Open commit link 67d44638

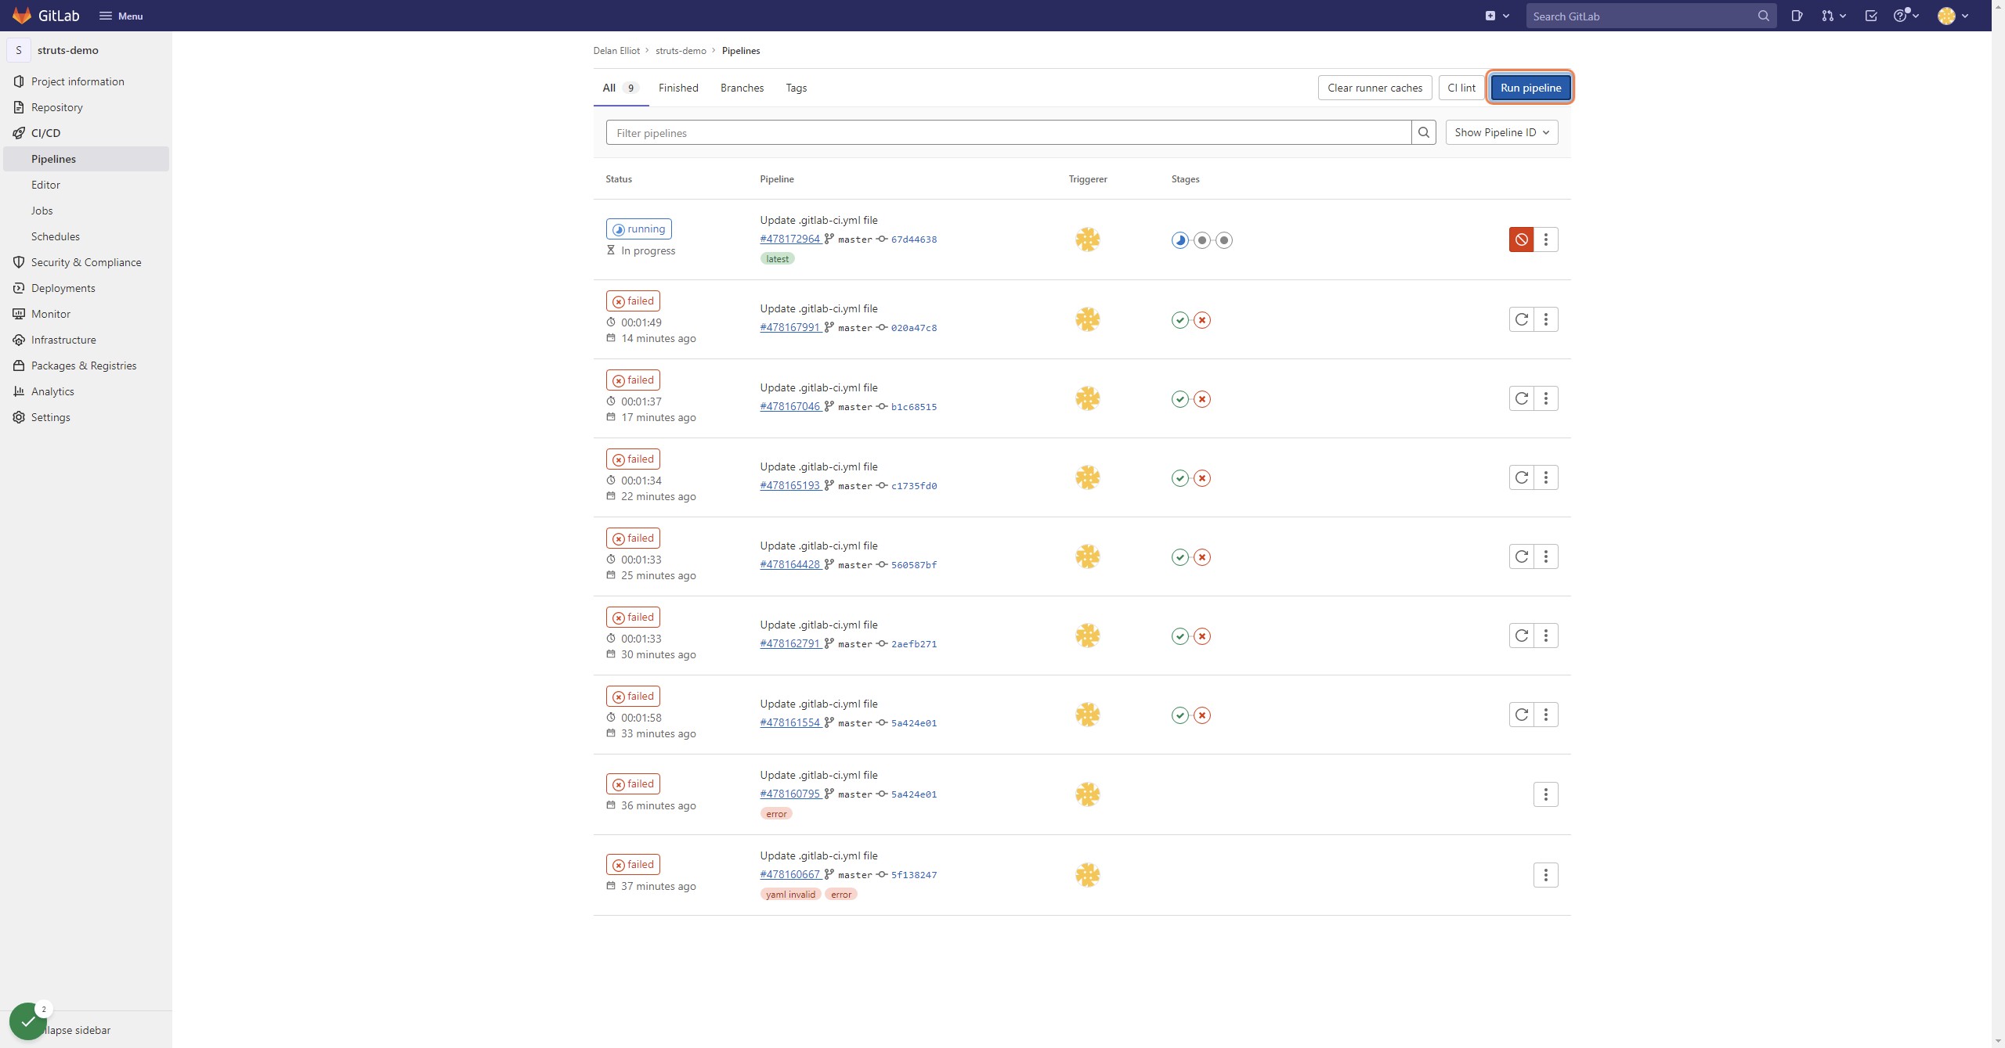pos(913,239)
